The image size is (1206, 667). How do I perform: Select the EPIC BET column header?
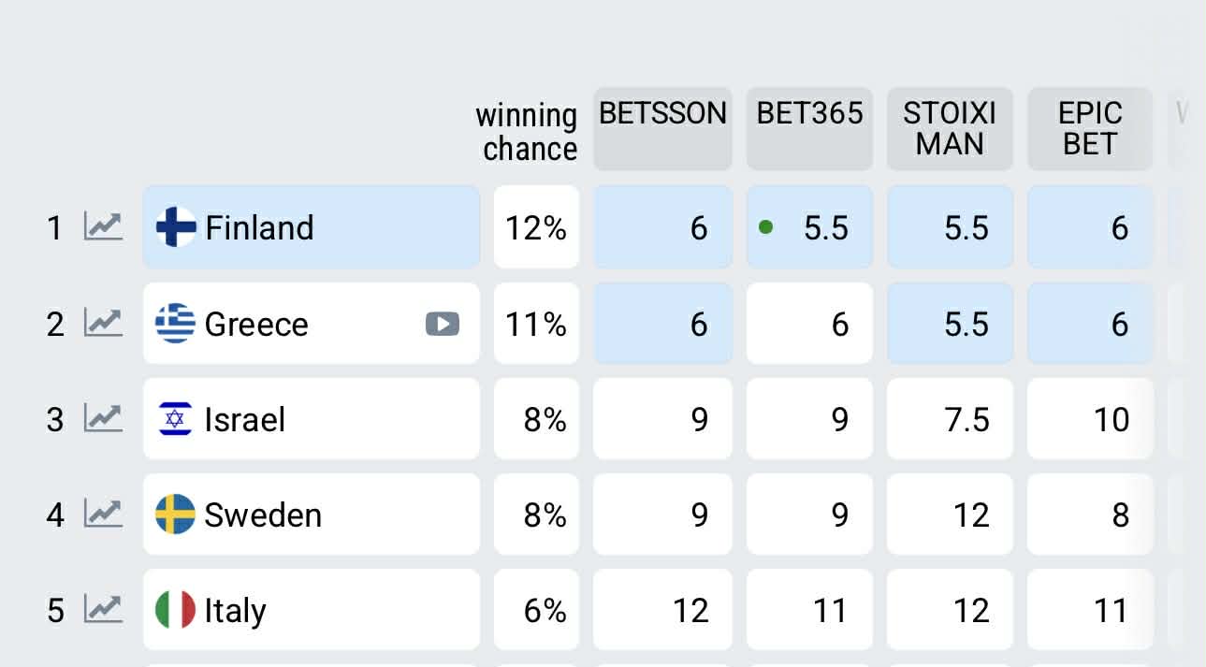1090,129
